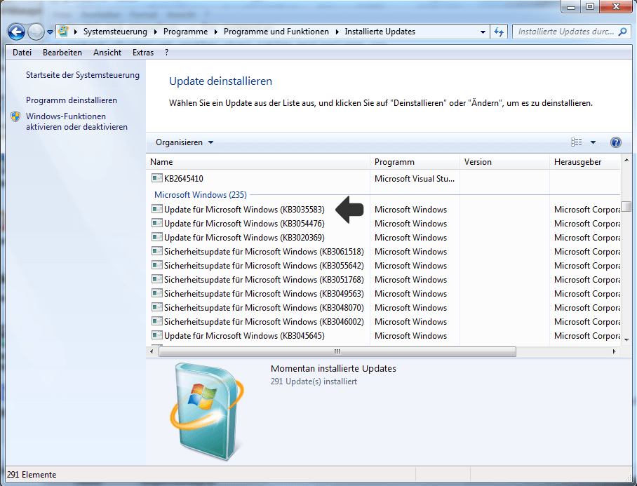Select Sicherheitsupdate KB3049563

264,294
